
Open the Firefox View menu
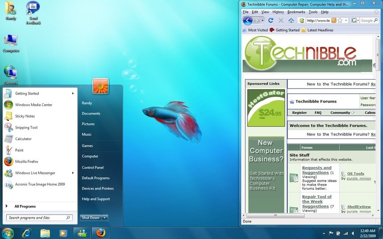pyautogui.click(x=265, y=12)
